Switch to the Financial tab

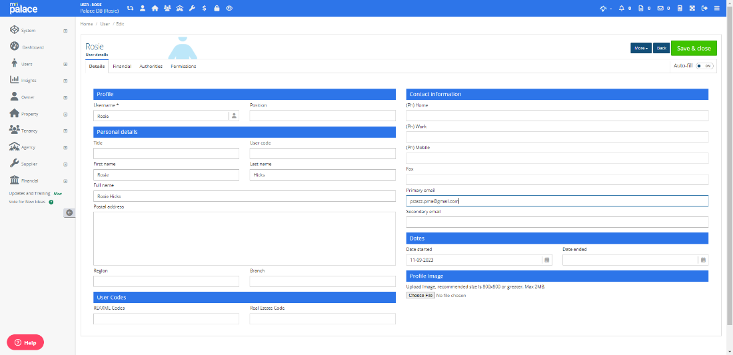122,67
